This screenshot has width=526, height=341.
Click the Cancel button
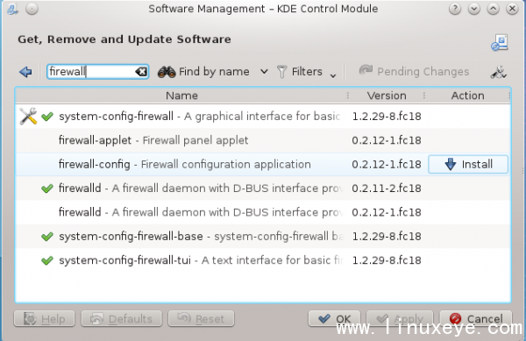pos(476,319)
